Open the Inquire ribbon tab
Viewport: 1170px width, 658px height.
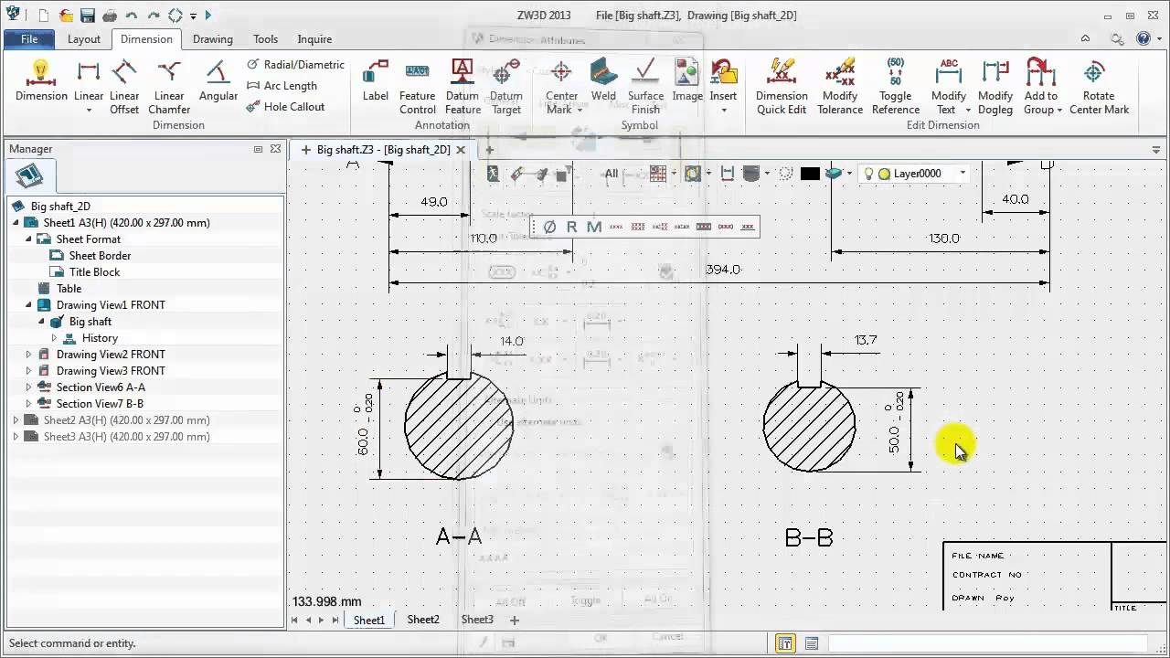point(314,39)
